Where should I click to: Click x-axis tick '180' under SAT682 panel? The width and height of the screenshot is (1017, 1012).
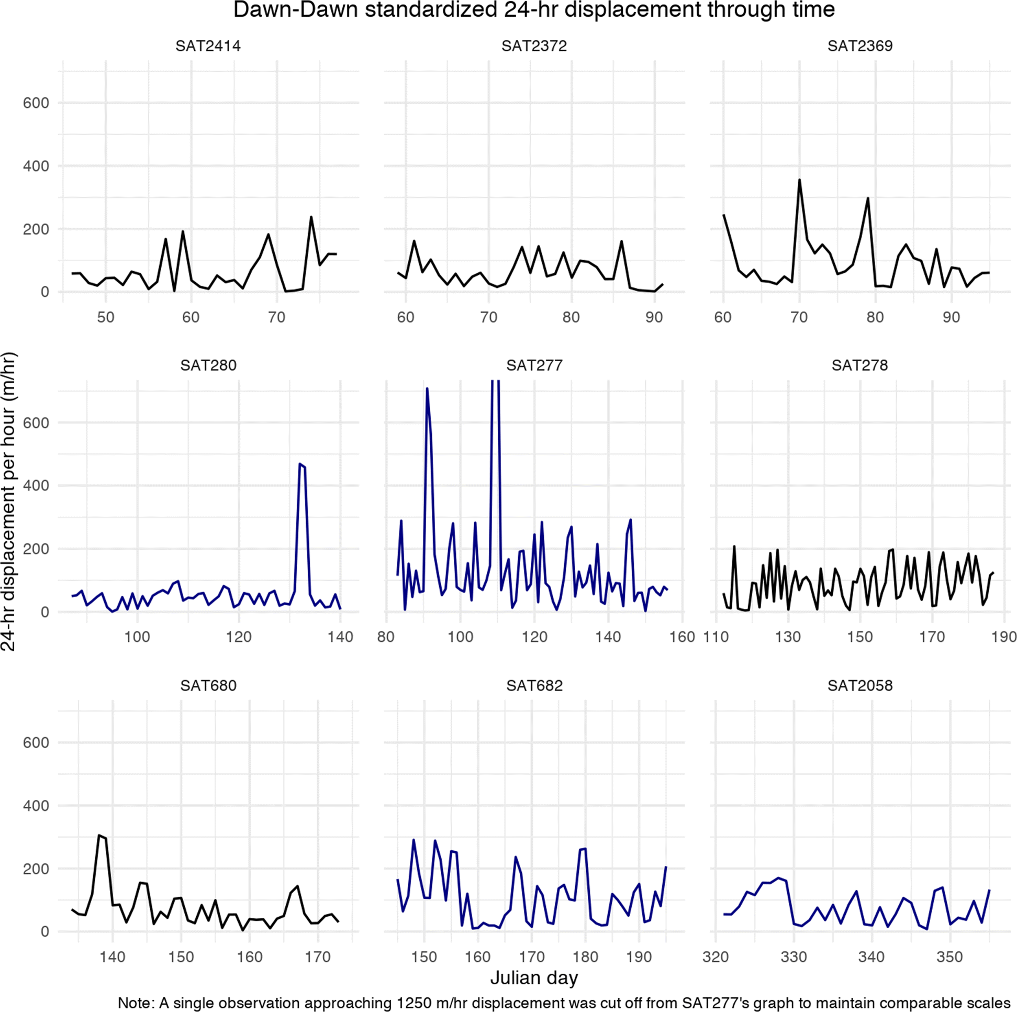[x=585, y=957]
